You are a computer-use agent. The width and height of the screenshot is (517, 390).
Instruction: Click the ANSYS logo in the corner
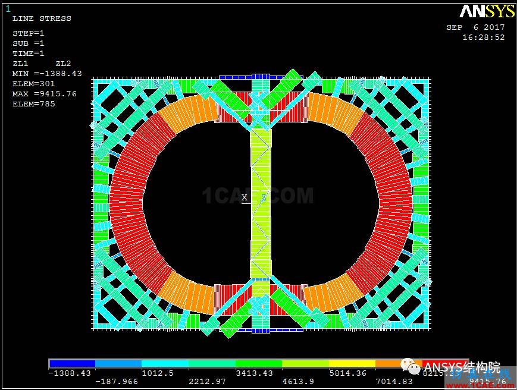[487, 11]
